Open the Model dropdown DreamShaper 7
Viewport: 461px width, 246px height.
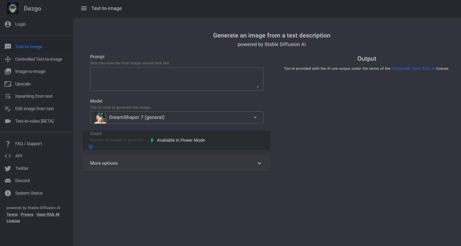click(176, 118)
